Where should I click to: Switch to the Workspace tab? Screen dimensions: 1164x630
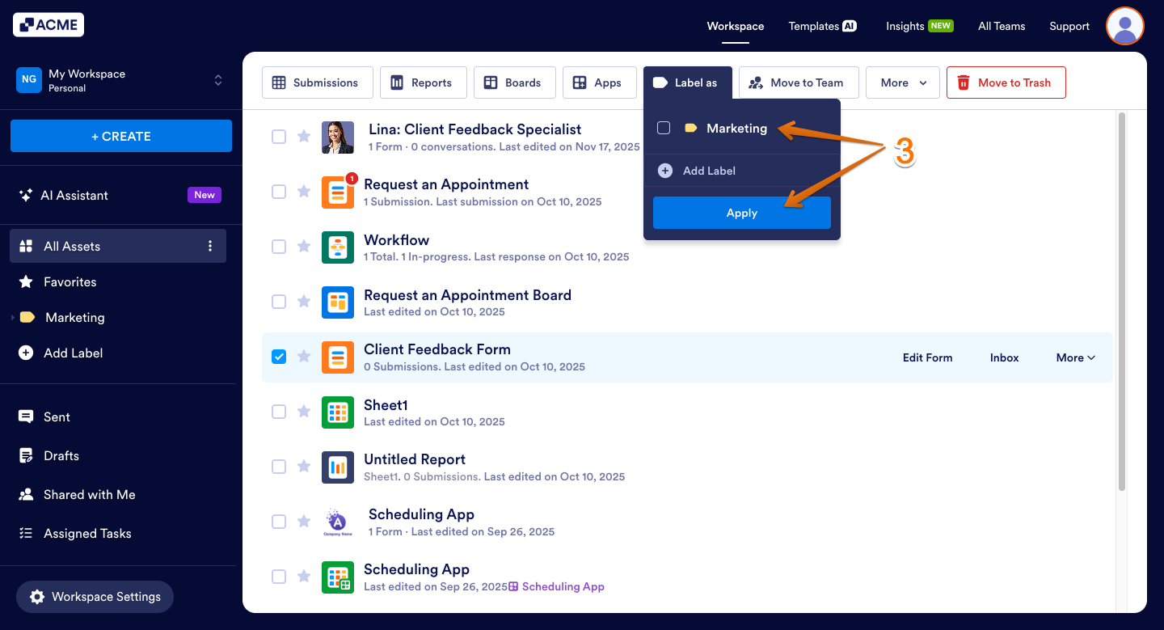[x=736, y=26]
